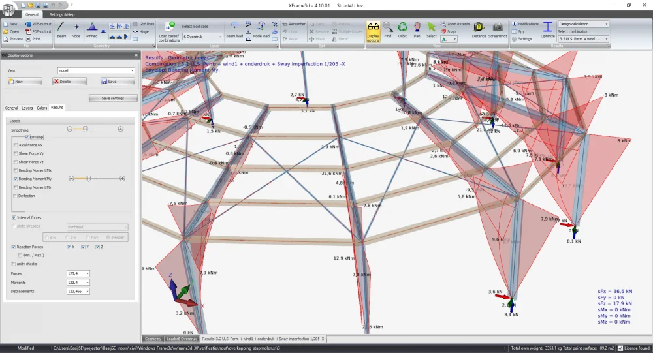Click the Delete view button
The height and width of the screenshot is (353, 653).
point(69,82)
